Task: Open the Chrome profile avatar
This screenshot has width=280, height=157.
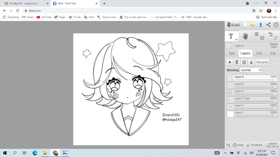Action: click(x=269, y=11)
